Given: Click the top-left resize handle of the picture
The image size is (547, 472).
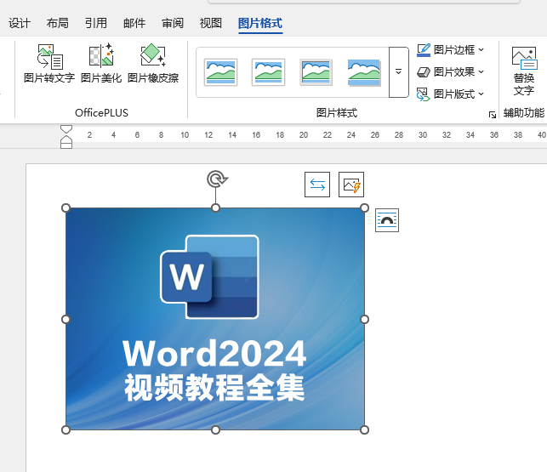Looking at the screenshot, I should tap(66, 208).
